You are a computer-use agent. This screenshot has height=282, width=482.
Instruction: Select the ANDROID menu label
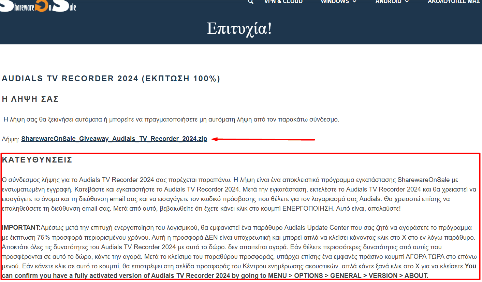click(x=388, y=2)
